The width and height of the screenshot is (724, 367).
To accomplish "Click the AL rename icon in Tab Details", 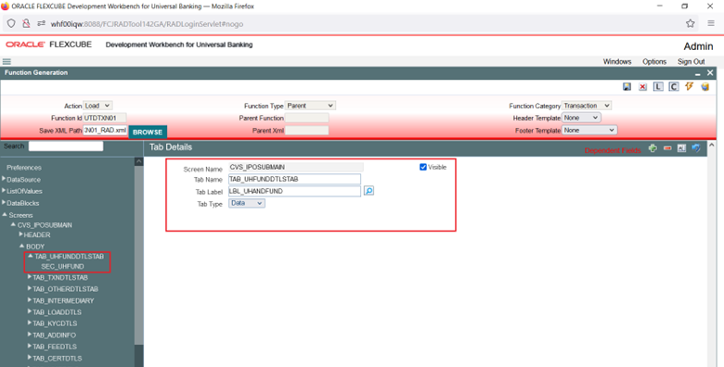I will pyautogui.click(x=681, y=148).
